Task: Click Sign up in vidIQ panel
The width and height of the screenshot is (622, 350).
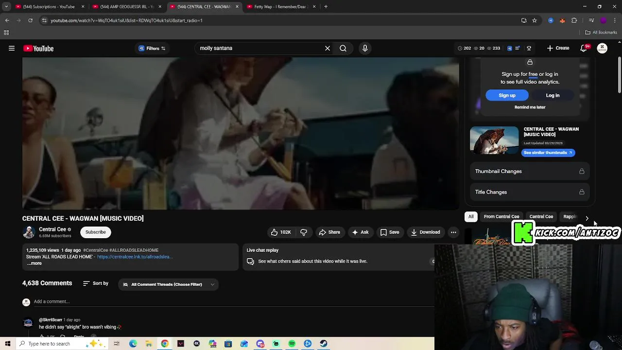Action: click(507, 95)
